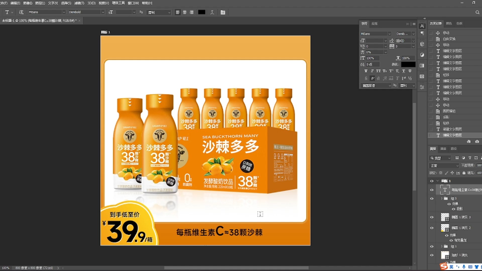Collapse the artboard 画板 1 chevron

pos(438,181)
